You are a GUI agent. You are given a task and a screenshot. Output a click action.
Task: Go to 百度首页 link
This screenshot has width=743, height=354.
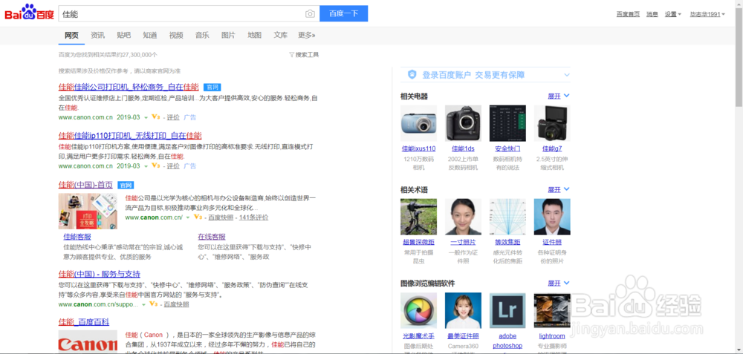point(628,14)
